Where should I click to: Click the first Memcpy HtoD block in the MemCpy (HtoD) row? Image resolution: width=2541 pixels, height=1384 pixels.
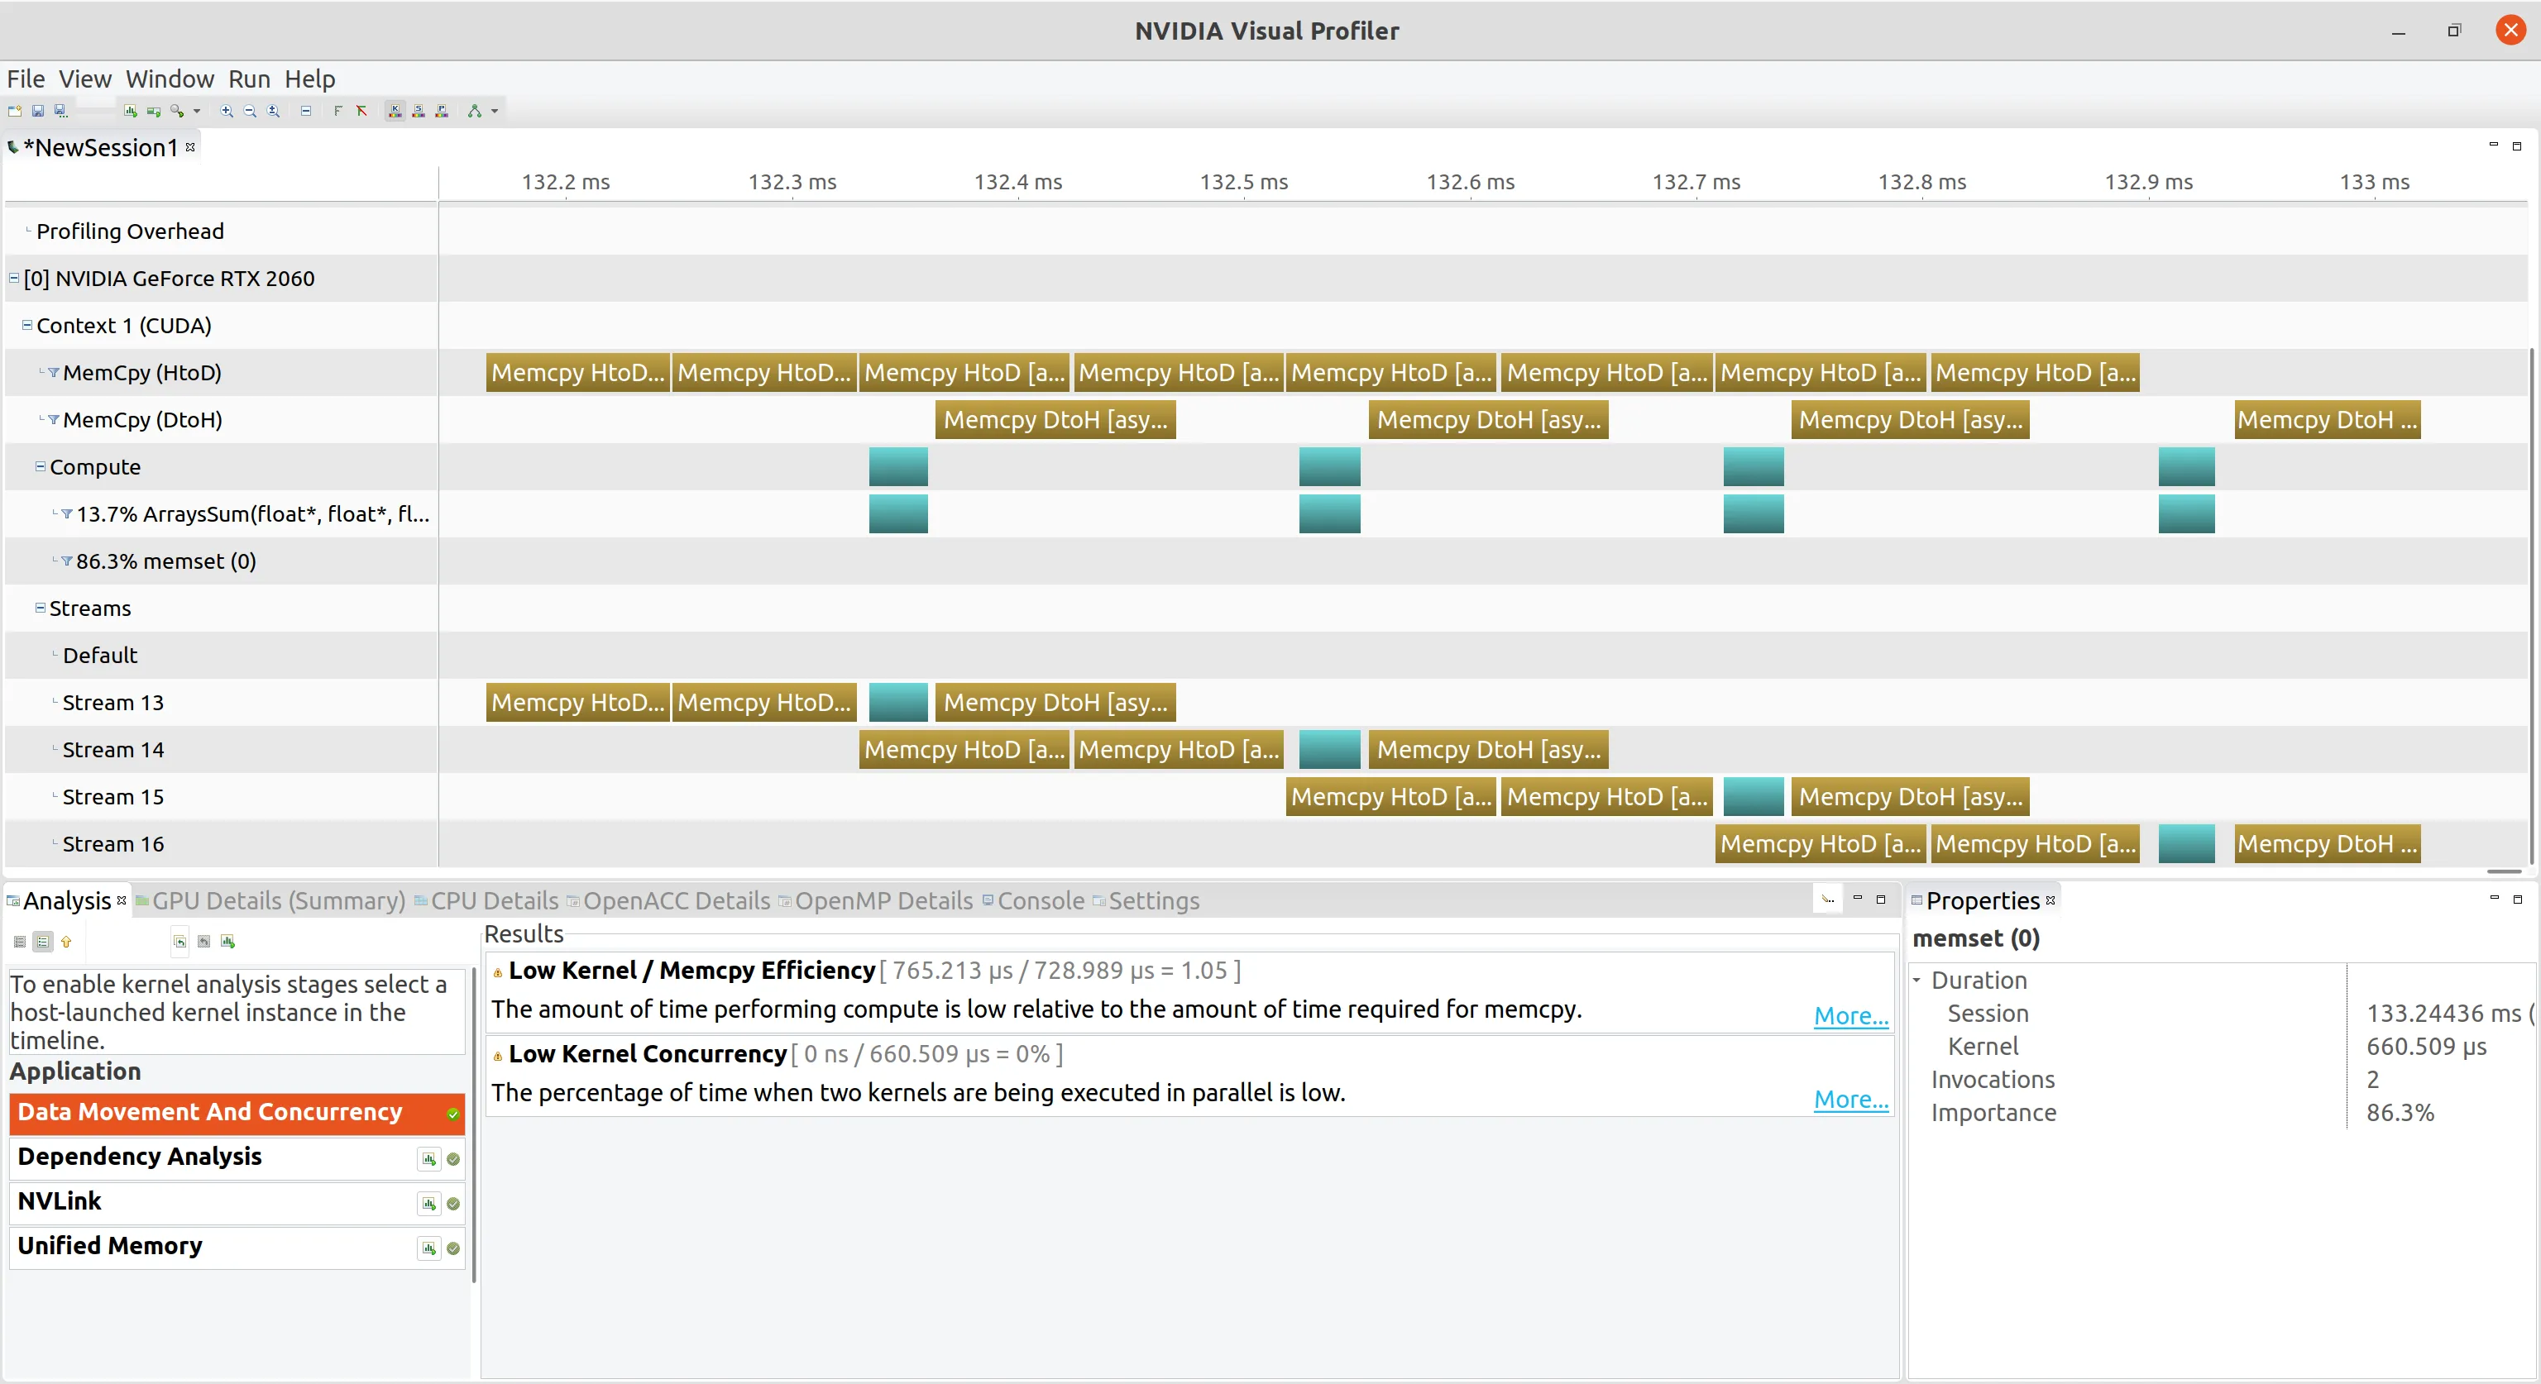pos(578,373)
